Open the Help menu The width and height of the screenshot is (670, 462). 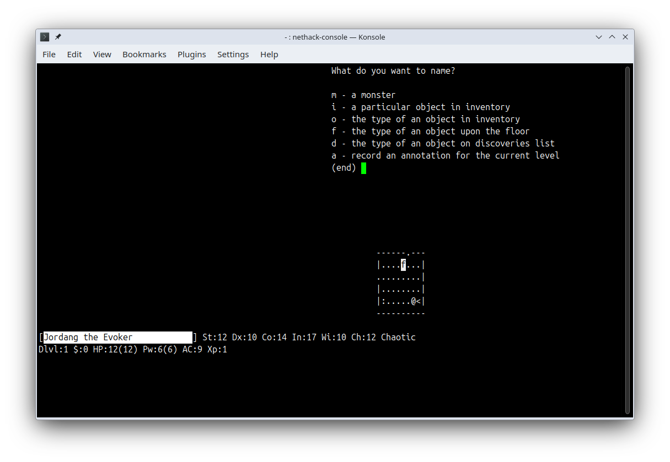[269, 54]
